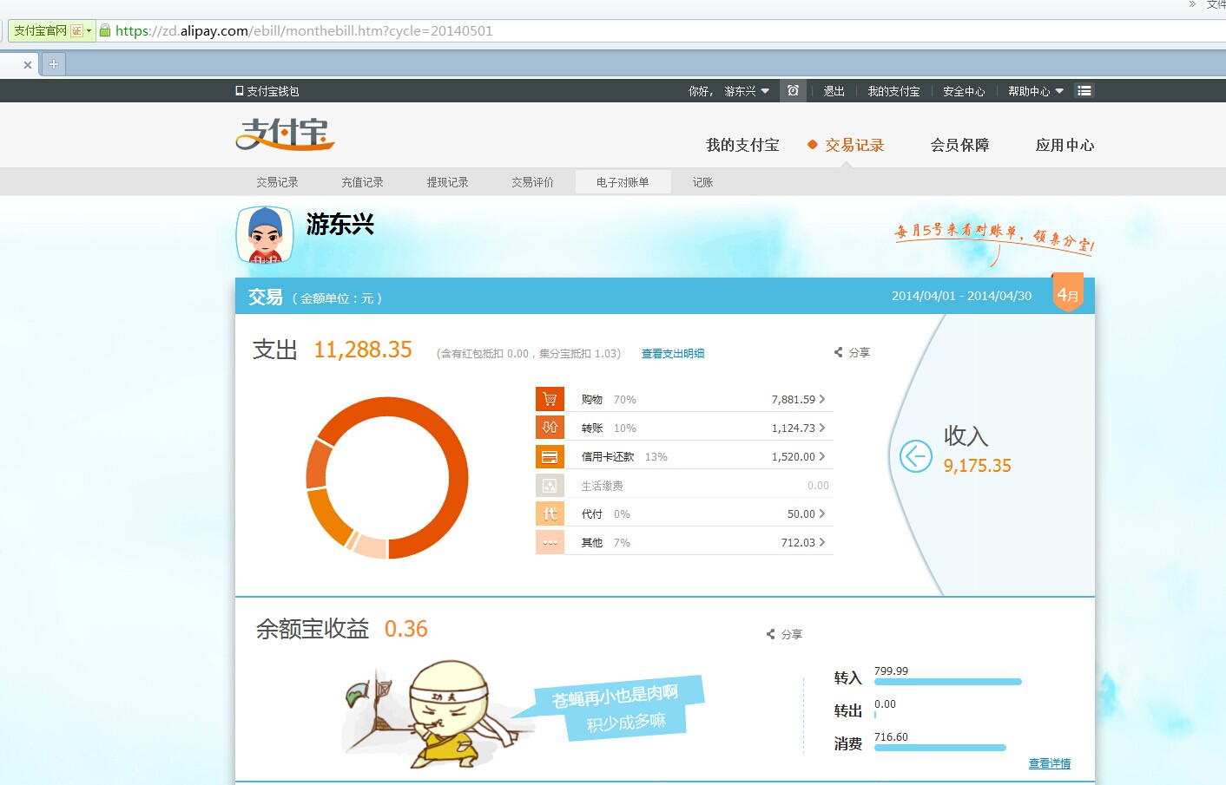This screenshot has width=1226, height=785.
Task: Click 我的支付宝 in the top dark bar
Action: (893, 91)
